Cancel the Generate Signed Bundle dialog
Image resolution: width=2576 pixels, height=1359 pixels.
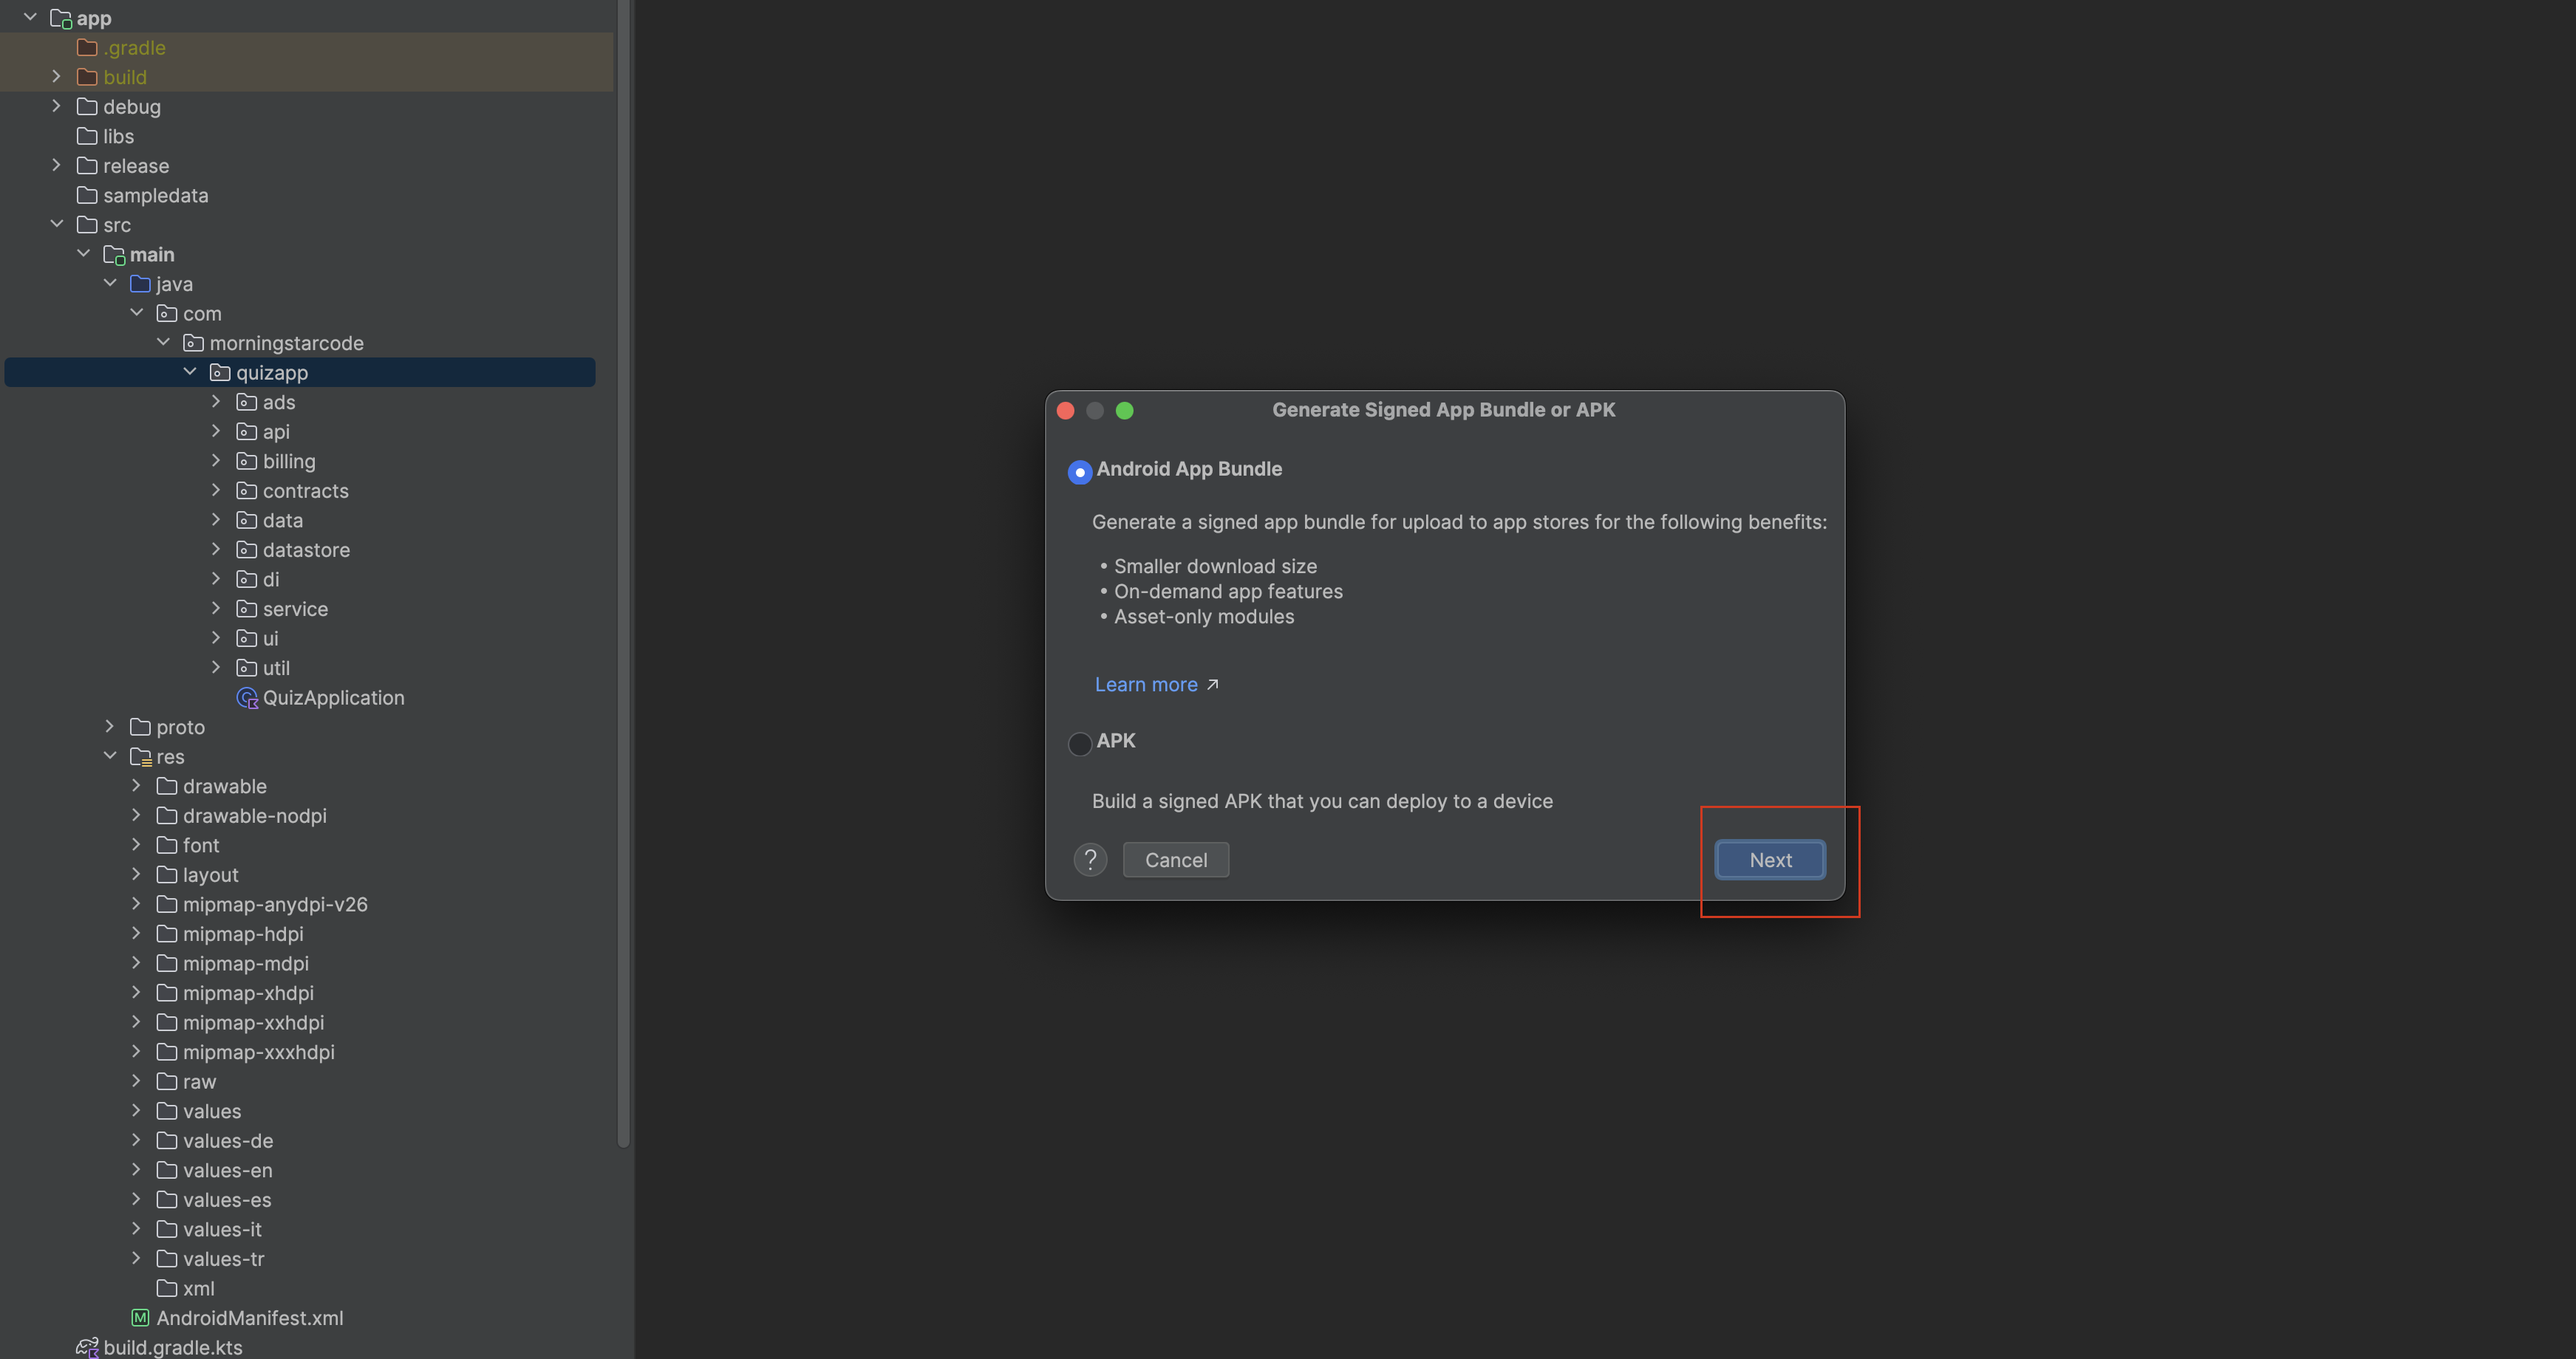click(x=1175, y=860)
